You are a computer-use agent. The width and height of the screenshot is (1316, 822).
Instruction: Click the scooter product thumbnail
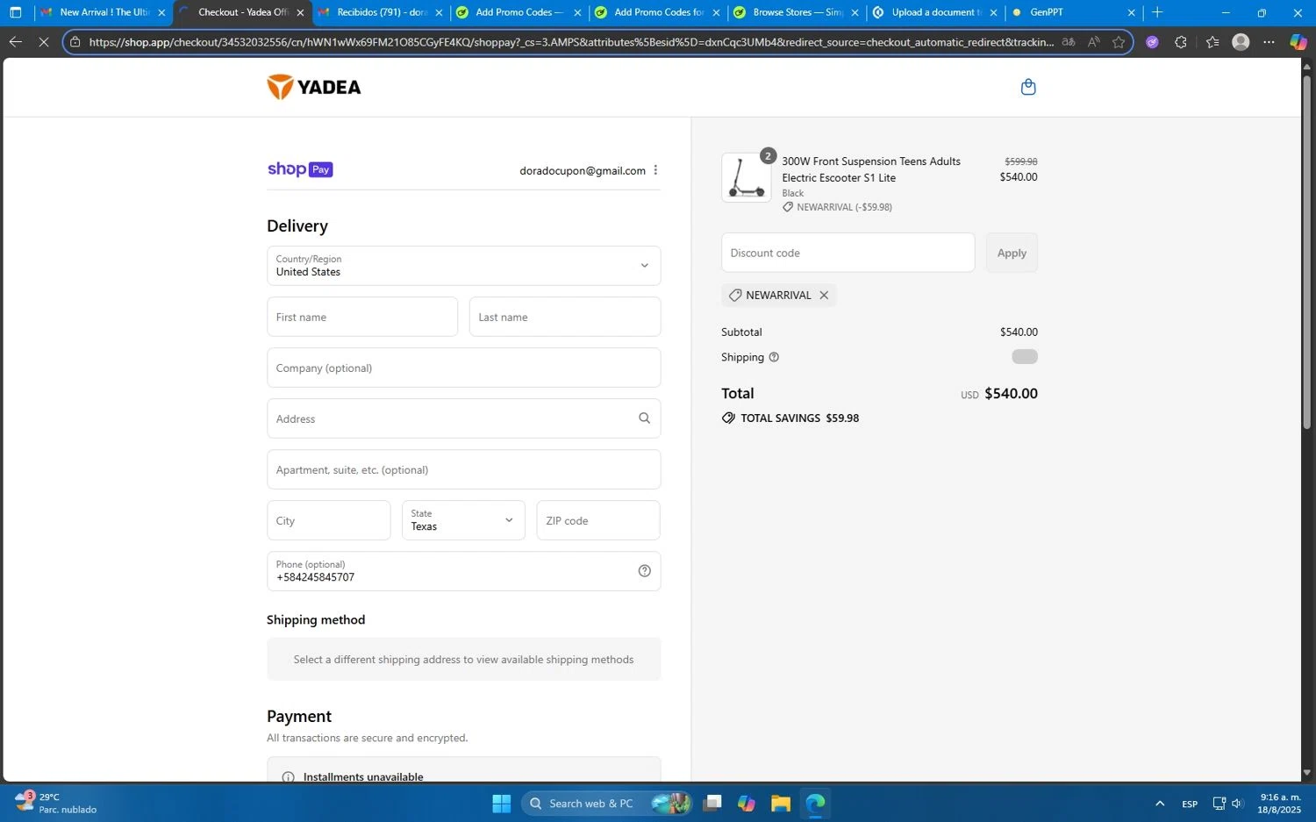coord(747,178)
